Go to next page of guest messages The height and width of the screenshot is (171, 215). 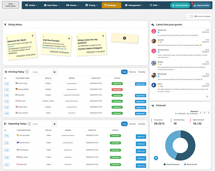207,96
